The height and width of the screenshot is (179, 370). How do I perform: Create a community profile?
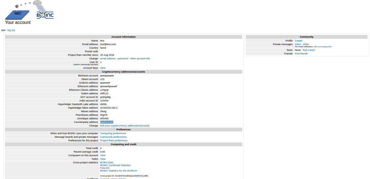[x=298, y=41]
